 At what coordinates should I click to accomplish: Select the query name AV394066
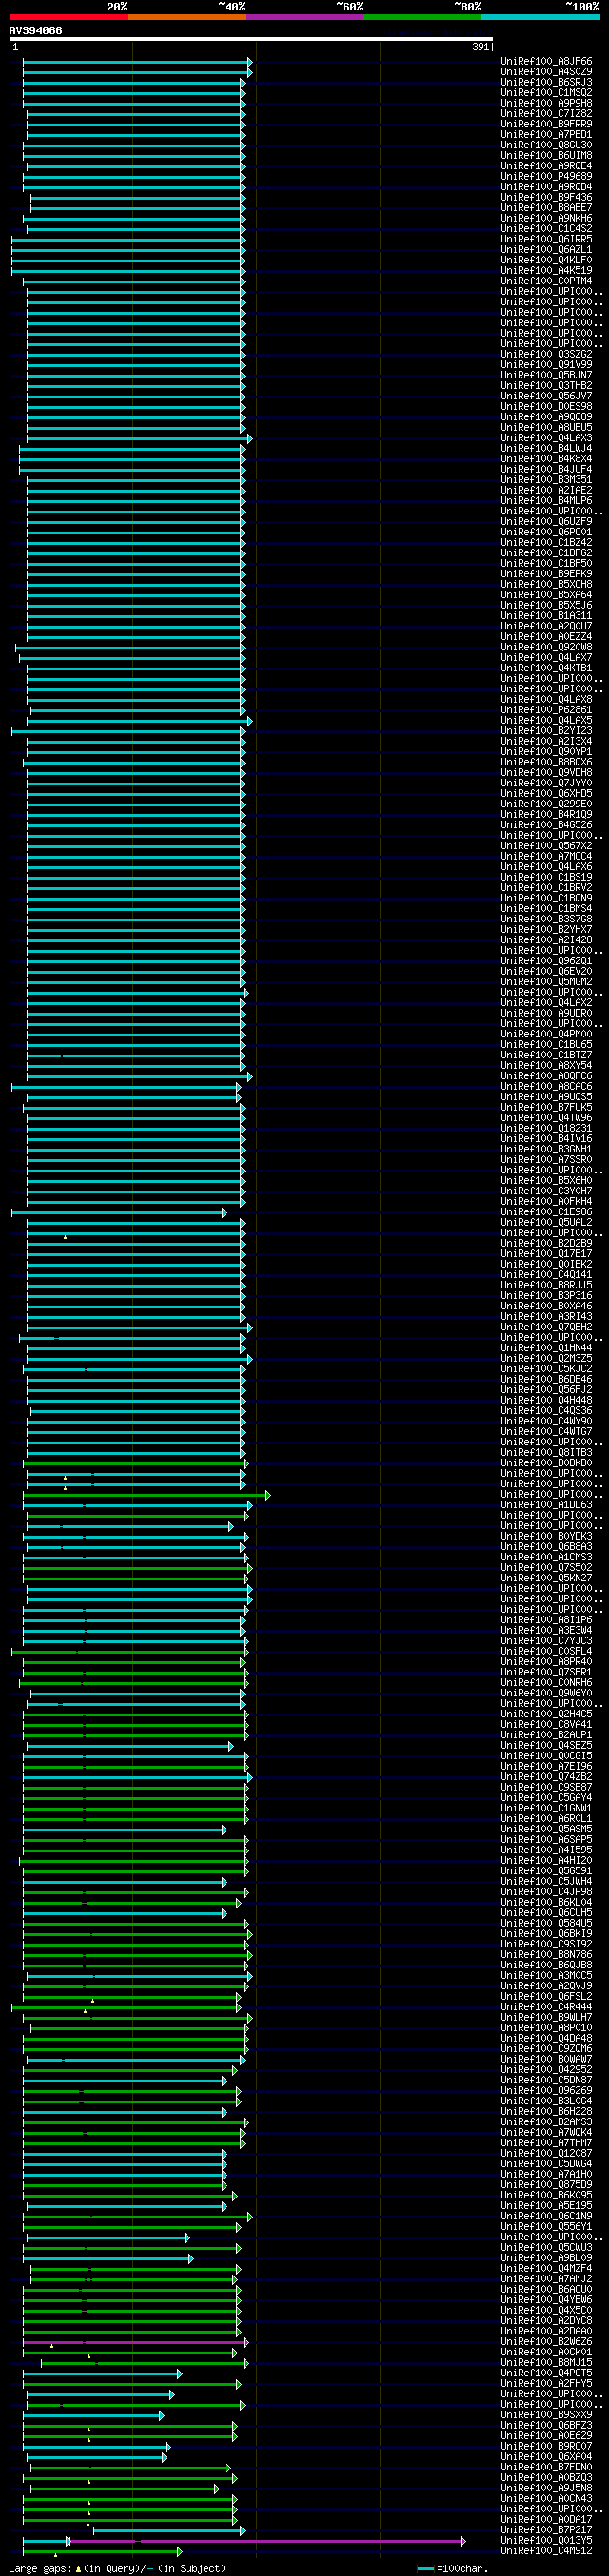[35, 31]
